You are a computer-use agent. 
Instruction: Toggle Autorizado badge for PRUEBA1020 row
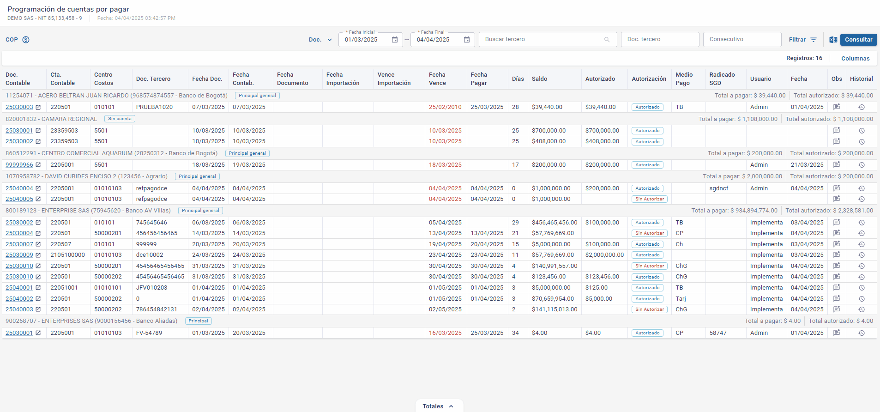[647, 107]
